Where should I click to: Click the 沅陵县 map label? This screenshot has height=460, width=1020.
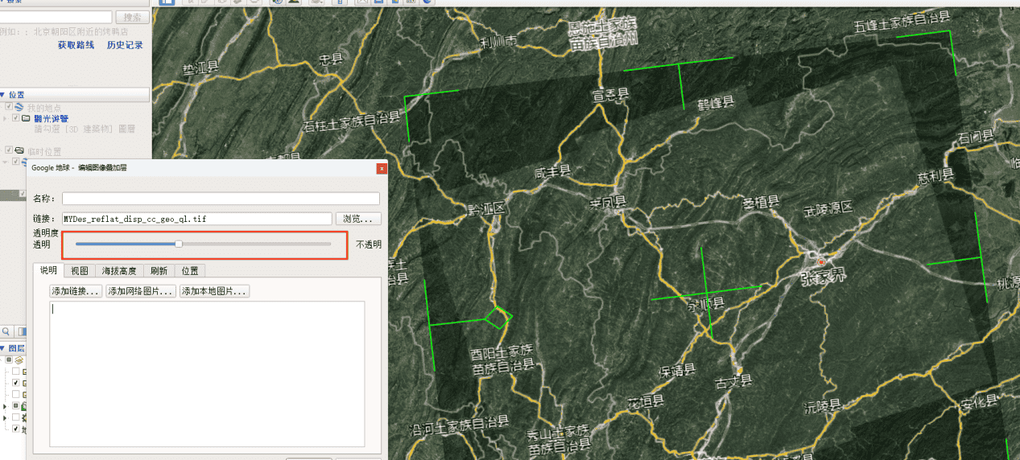(x=822, y=406)
